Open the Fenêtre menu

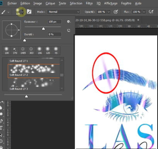click(126, 3)
